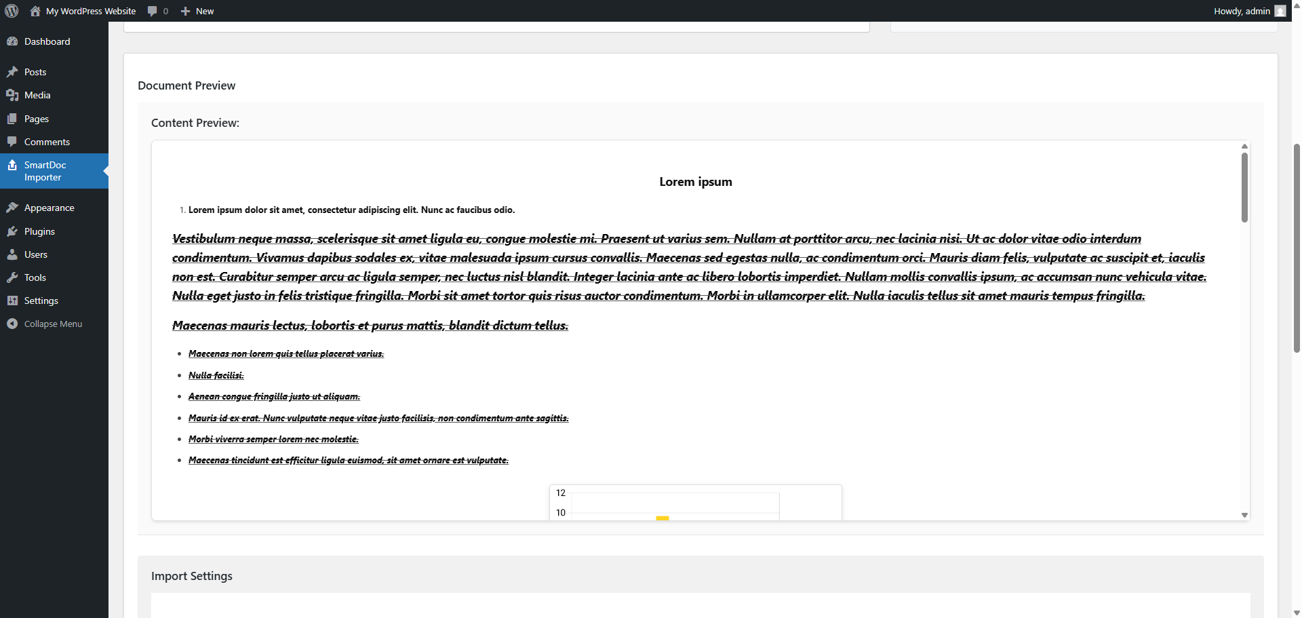Click the home site icon

(35, 11)
